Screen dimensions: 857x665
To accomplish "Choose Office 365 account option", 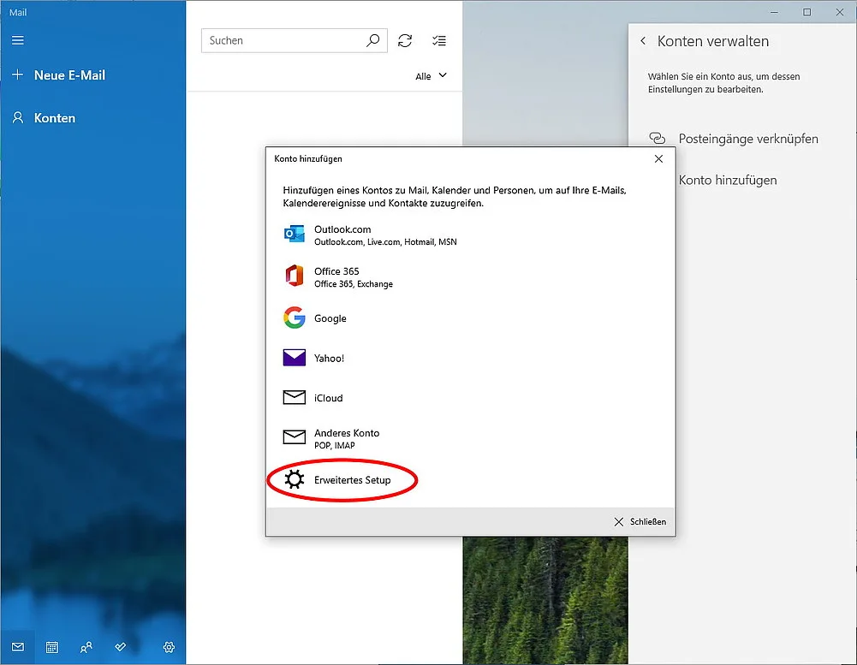I will pyautogui.click(x=336, y=276).
